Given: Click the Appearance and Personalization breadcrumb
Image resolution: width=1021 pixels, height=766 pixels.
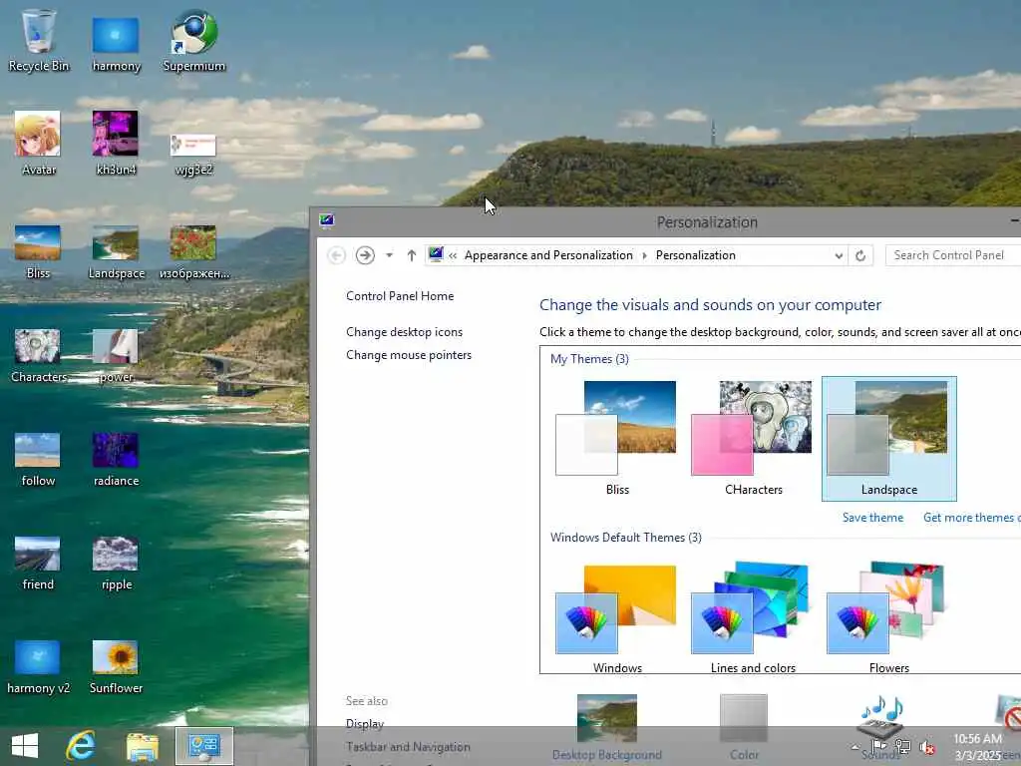Looking at the screenshot, I should pyautogui.click(x=548, y=255).
